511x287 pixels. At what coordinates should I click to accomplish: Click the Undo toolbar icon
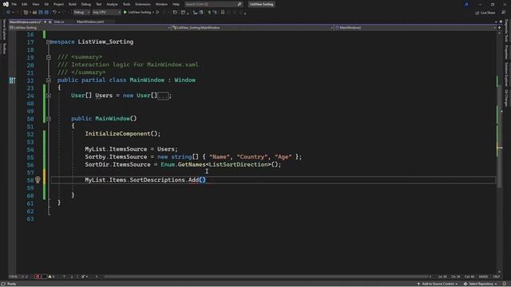tap(54, 13)
